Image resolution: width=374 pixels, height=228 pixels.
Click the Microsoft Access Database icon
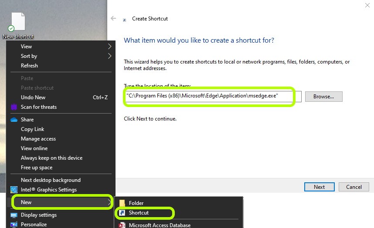(122, 225)
